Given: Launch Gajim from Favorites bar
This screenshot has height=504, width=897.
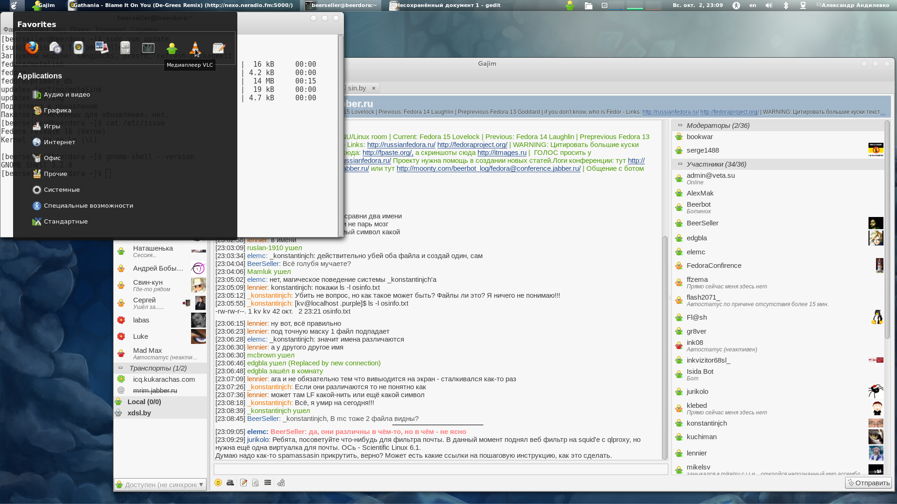Looking at the screenshot, I should (172, 48).
